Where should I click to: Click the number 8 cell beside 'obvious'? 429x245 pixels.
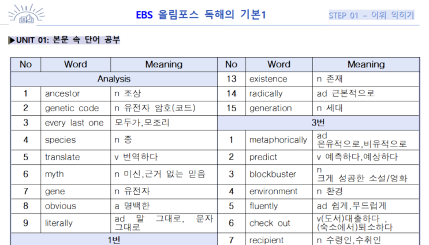click(26, 206)
